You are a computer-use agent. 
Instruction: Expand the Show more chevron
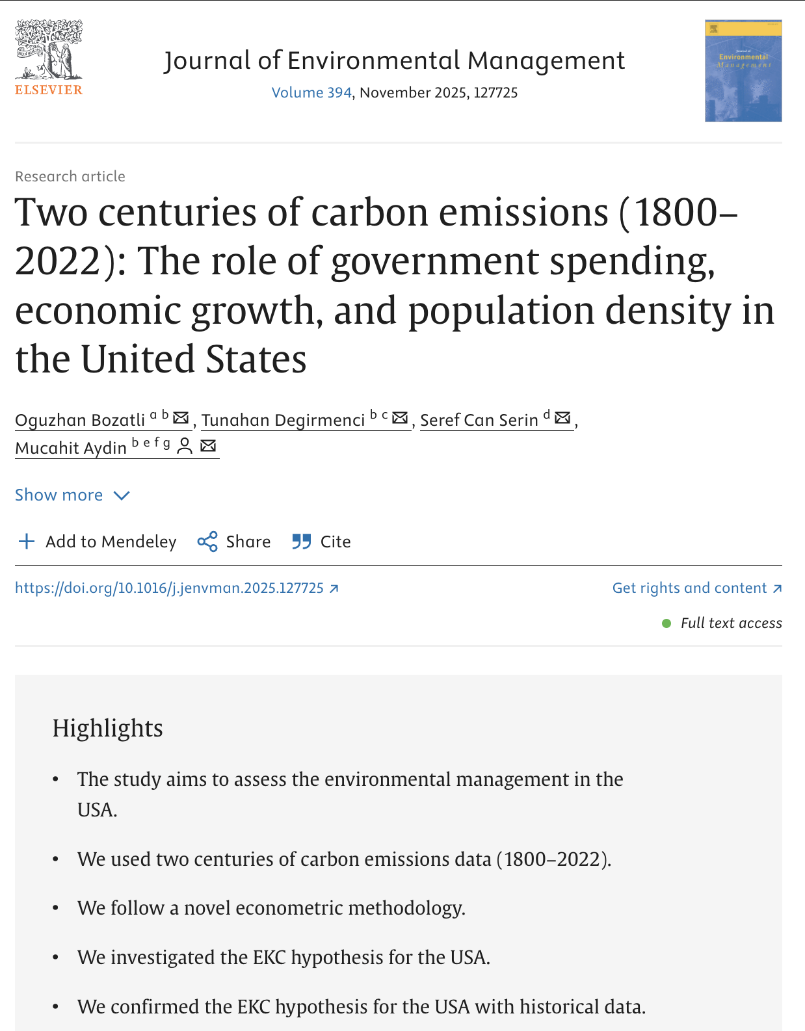click(122, 495)
